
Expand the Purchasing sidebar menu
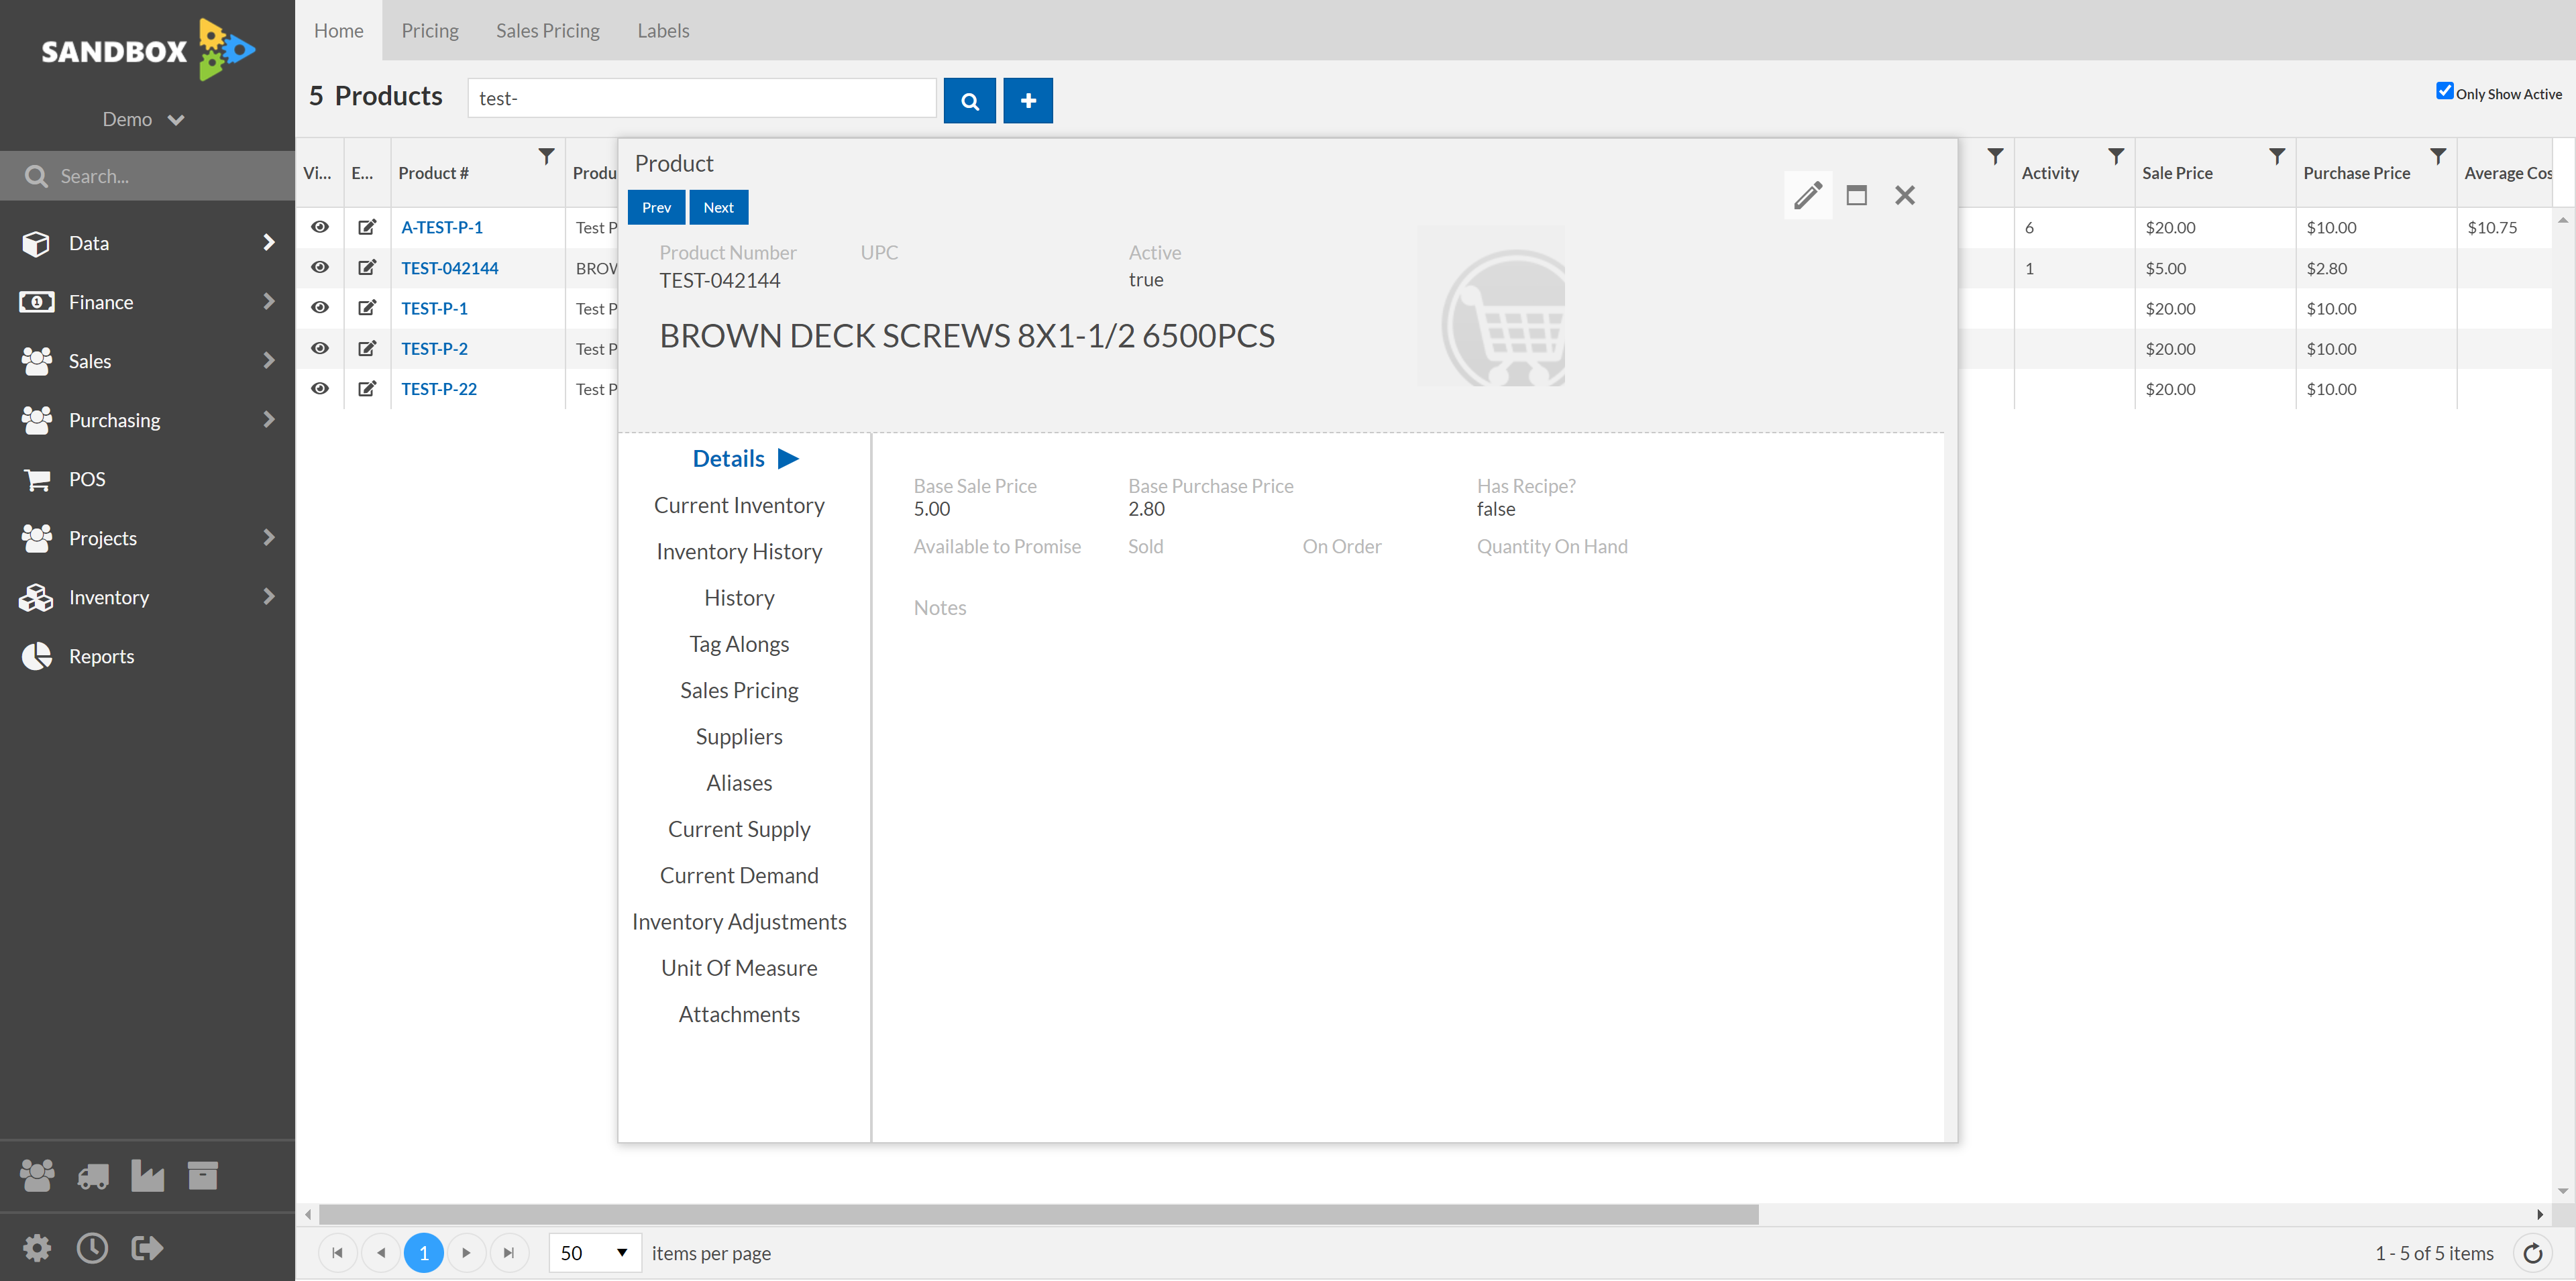coord(147,420)
